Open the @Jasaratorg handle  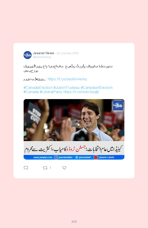(x=42, y=57)
